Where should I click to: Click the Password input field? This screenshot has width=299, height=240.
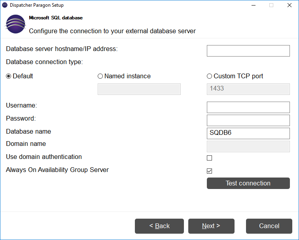248,120
